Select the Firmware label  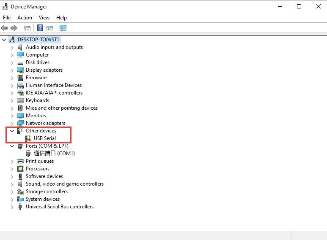pyautogui.click(x=36, y=78)
